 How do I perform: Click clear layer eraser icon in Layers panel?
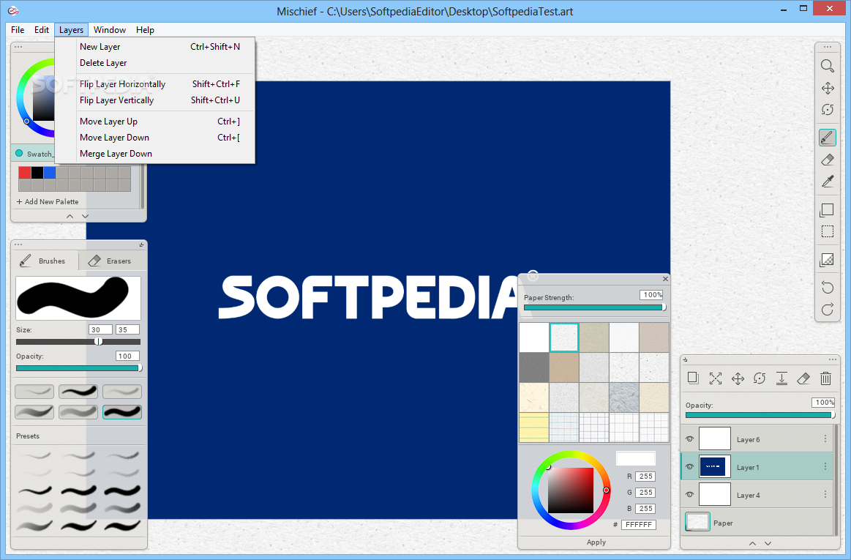(803, 378)
